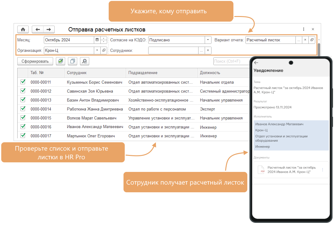The width and height of the screenshot is (335, 225).
Task: Select employee name Волков Марат Савельевич
Action: tap(92, 118)
